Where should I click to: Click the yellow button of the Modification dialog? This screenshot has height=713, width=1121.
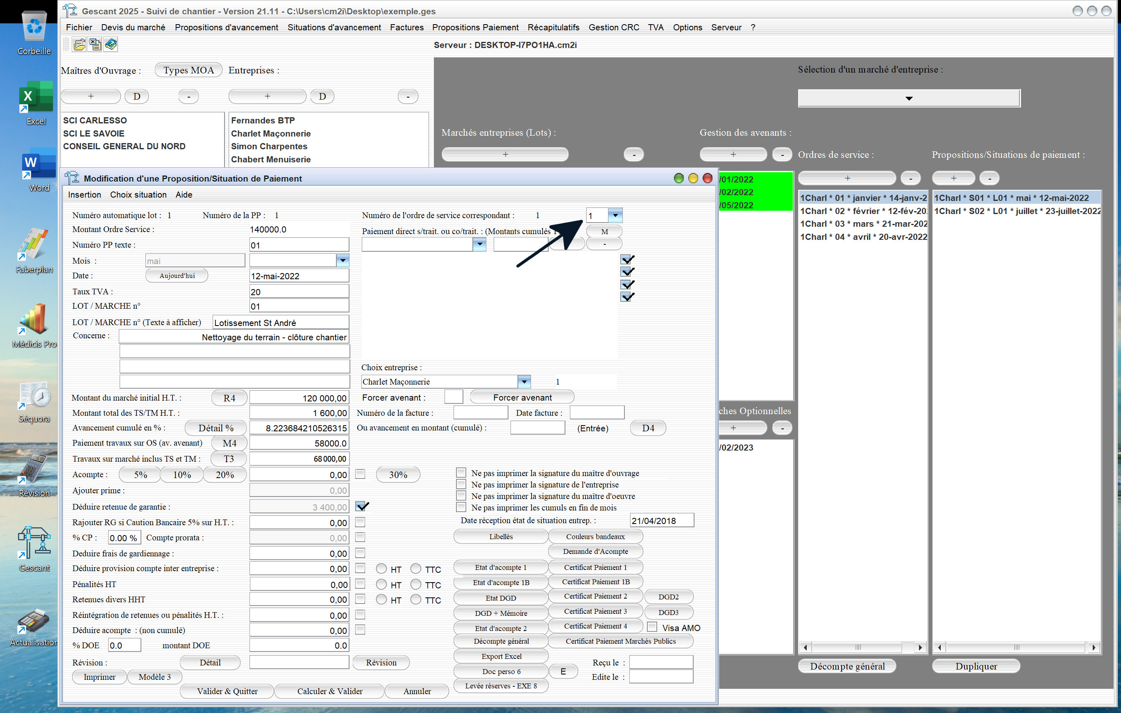point(693,178)
